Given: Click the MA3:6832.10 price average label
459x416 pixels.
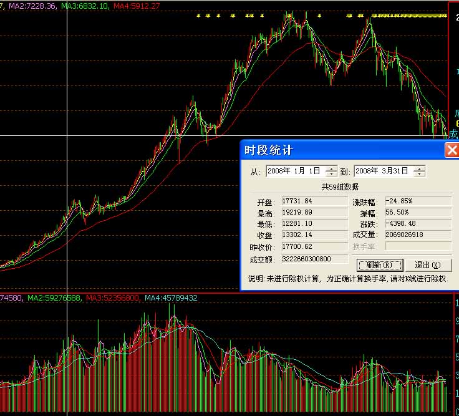Looking at the screenshot, I should 85,6.
